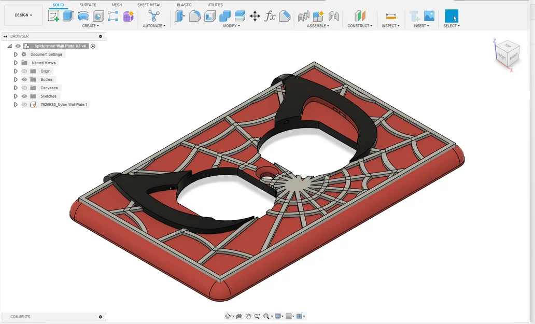Collapse the Spiderman Wall Plate root node
This screenshot has height=324, width=535.
coord(9,46)
